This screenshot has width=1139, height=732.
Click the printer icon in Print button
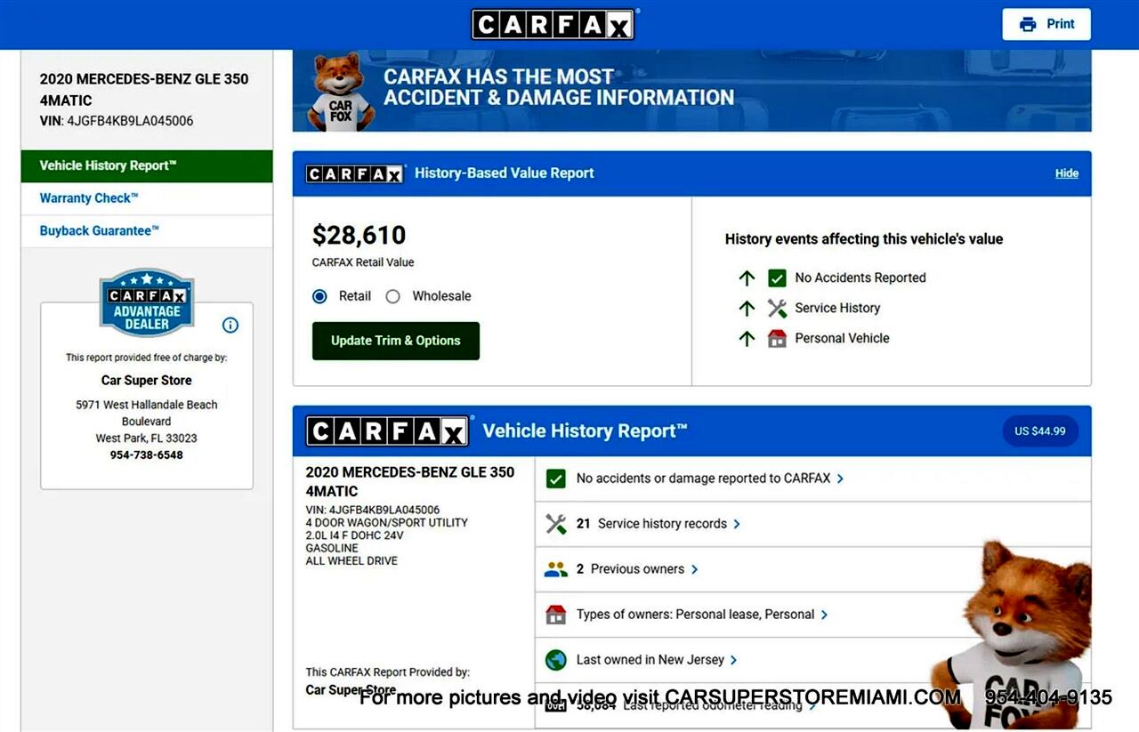pos(1028,24)
